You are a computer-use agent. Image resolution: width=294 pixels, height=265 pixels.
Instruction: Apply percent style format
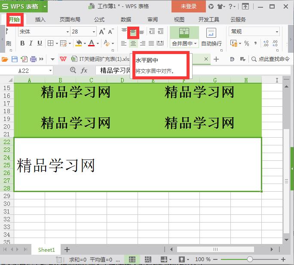[247, 43]
